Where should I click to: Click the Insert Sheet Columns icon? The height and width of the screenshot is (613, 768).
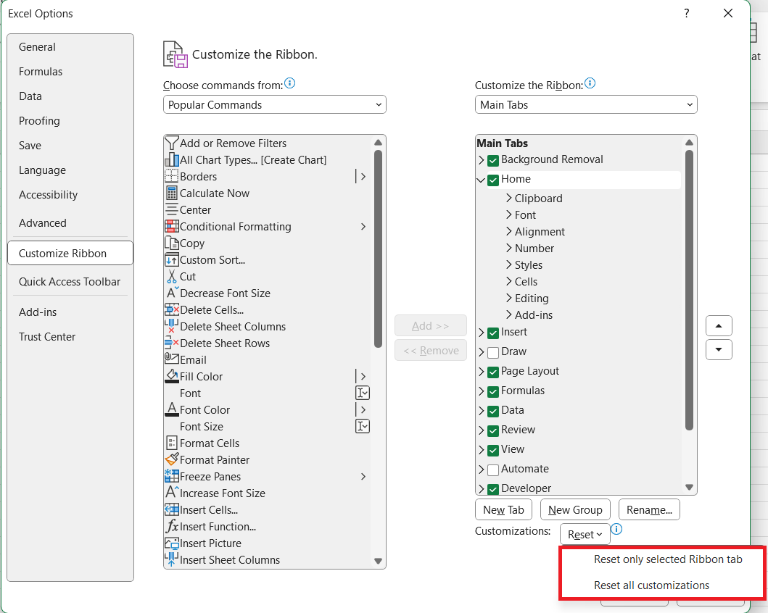coord(171,559)
